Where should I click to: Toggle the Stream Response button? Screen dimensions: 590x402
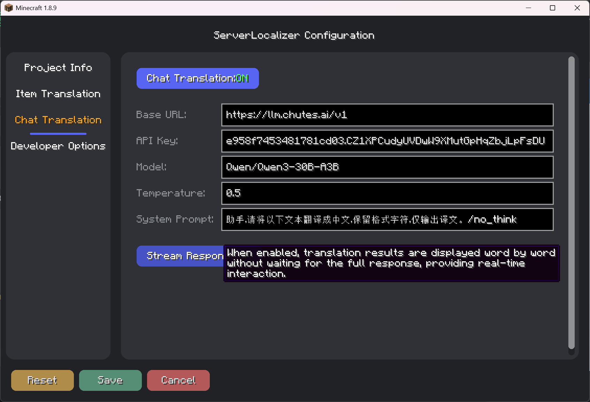(180, 256)
